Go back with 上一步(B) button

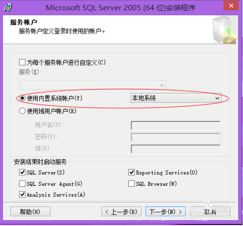coord(121,211)
